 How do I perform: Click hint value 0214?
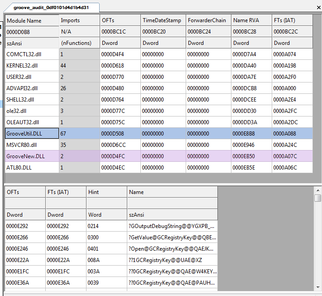[107, 226]
